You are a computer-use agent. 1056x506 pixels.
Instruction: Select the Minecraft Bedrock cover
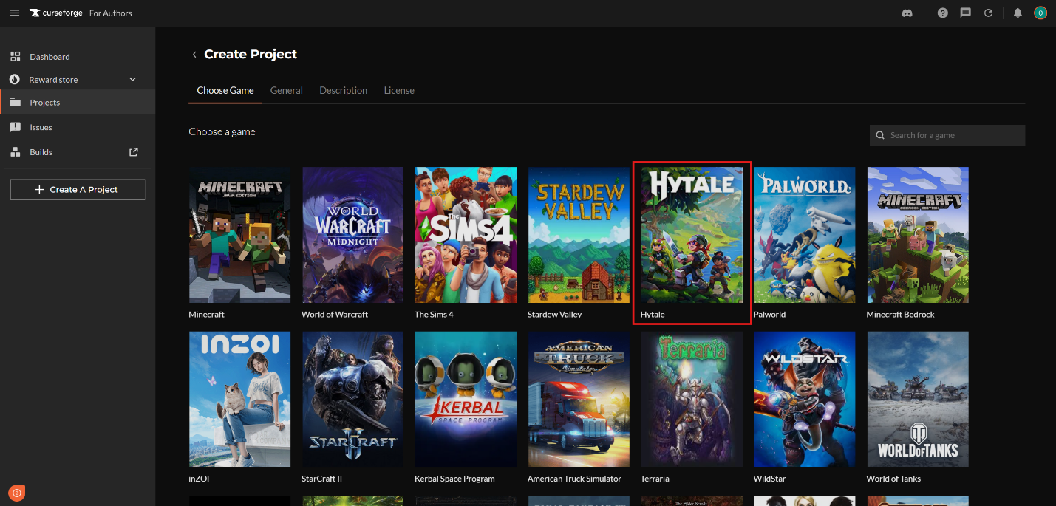918,235
